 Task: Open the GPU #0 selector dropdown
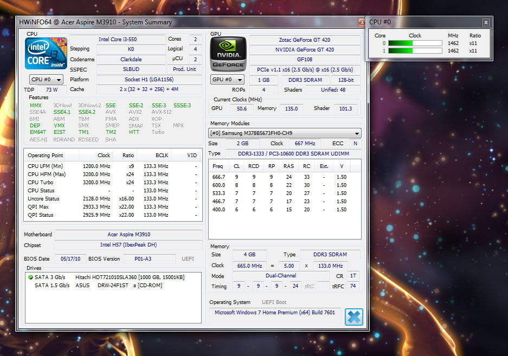point(227,80)
